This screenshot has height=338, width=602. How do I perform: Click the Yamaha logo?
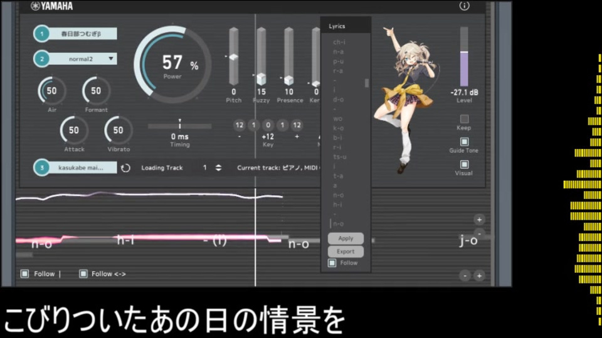click(x=52, y=6)
